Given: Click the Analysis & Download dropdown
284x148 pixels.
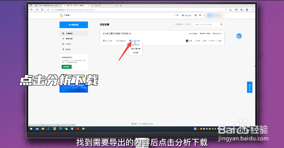Looking at the screenshot, I should pos(135,41).
